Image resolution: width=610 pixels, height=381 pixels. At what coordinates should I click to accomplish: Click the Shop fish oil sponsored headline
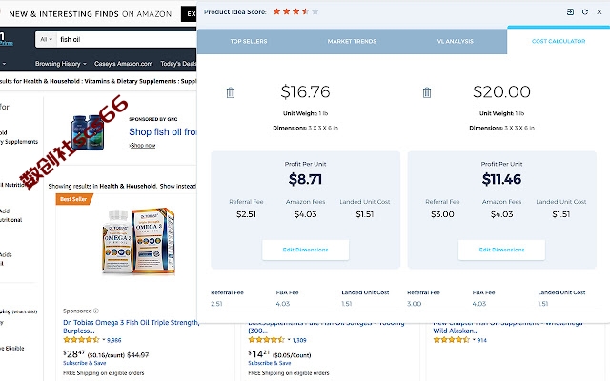click(163, 132)
